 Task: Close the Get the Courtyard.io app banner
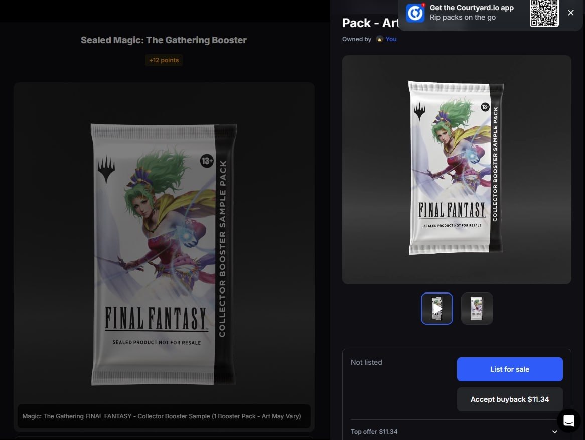[571, 13]
